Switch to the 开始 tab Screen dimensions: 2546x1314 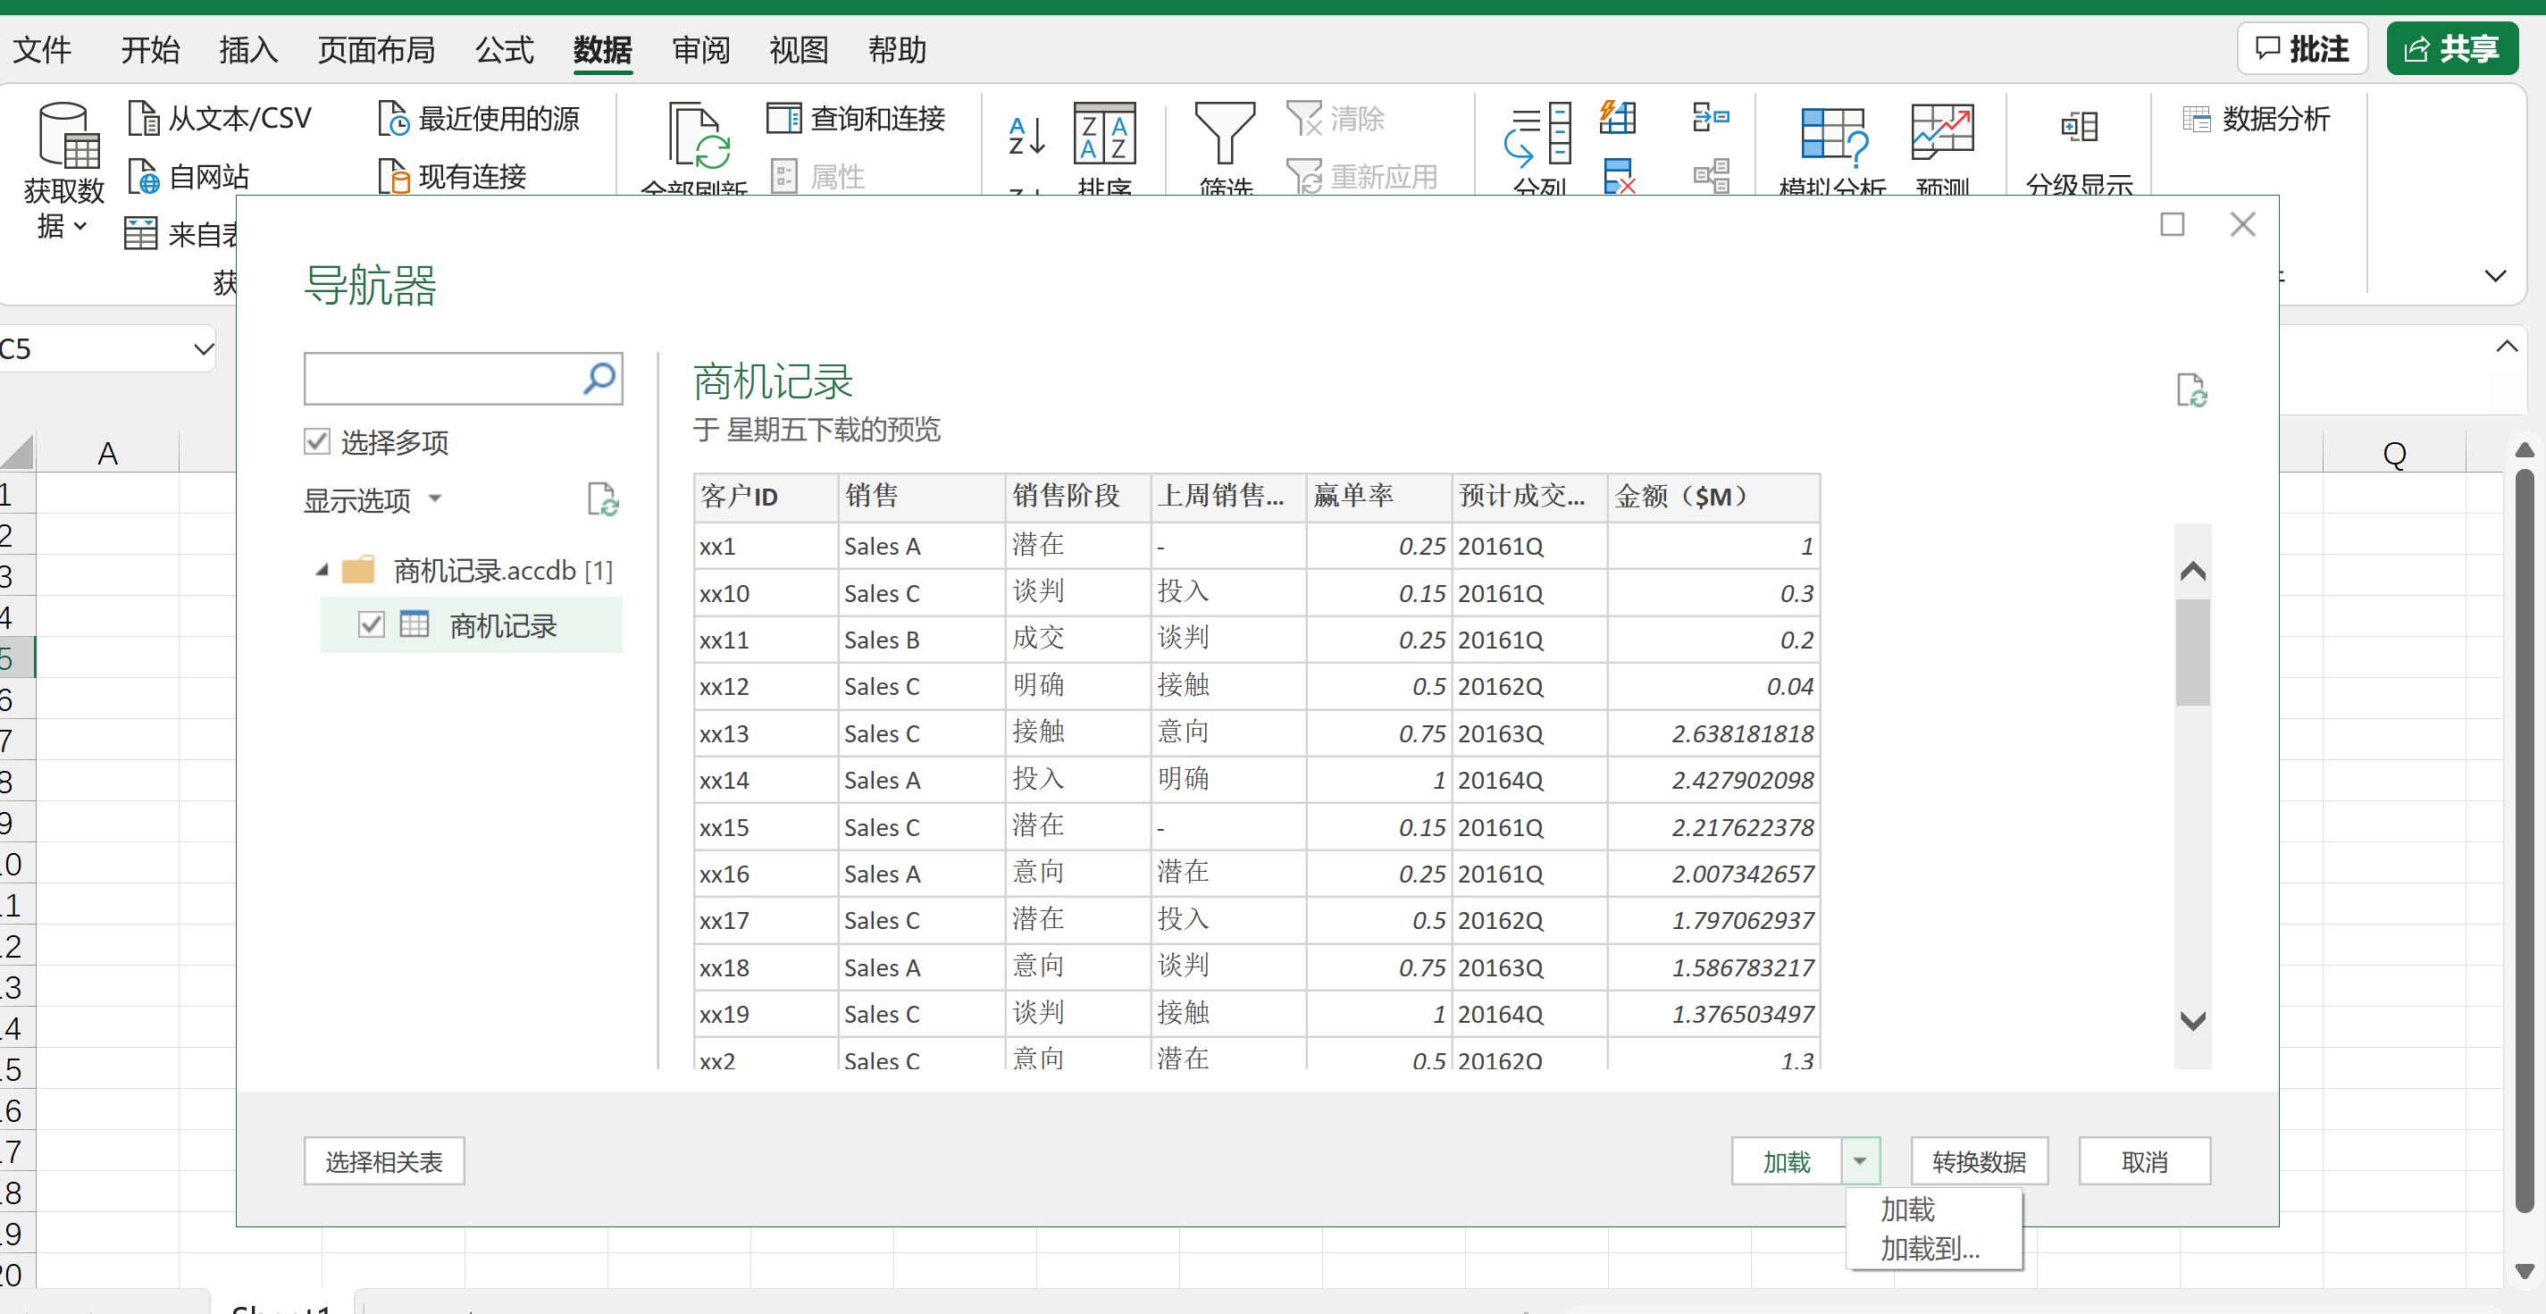(150, 49)
